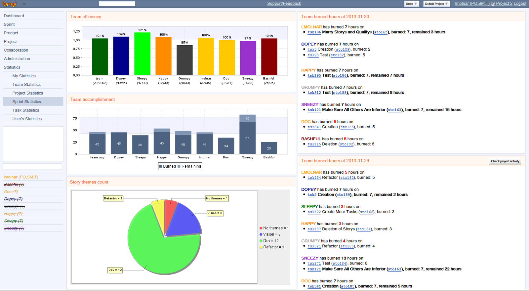The width and height of the screenshot is (529, 291).
Task: Click the green Dev legend dot
Action: point(261,241)
